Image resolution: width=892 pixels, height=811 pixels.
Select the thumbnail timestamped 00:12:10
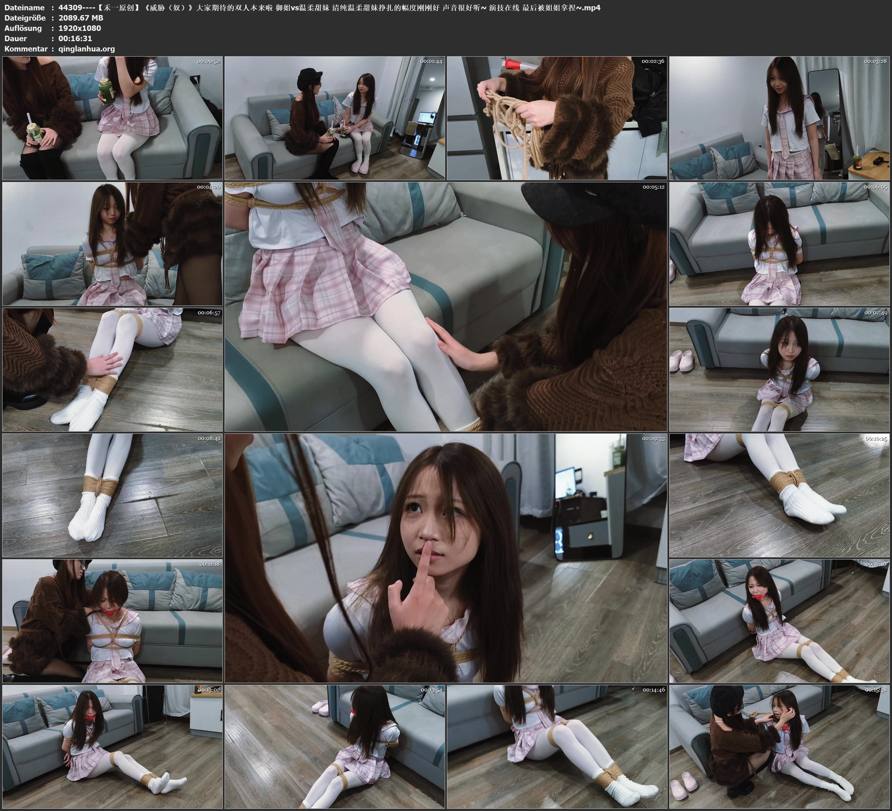tap(779, 621)
